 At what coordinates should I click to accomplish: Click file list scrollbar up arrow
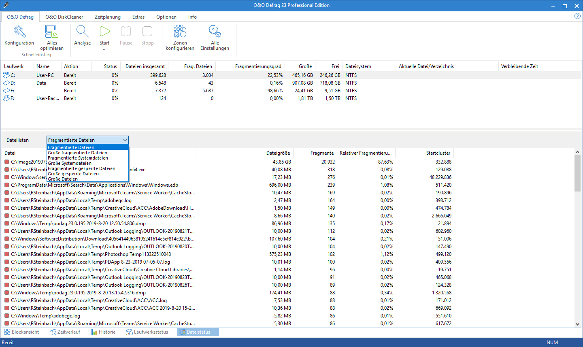[x=577, y=152]
